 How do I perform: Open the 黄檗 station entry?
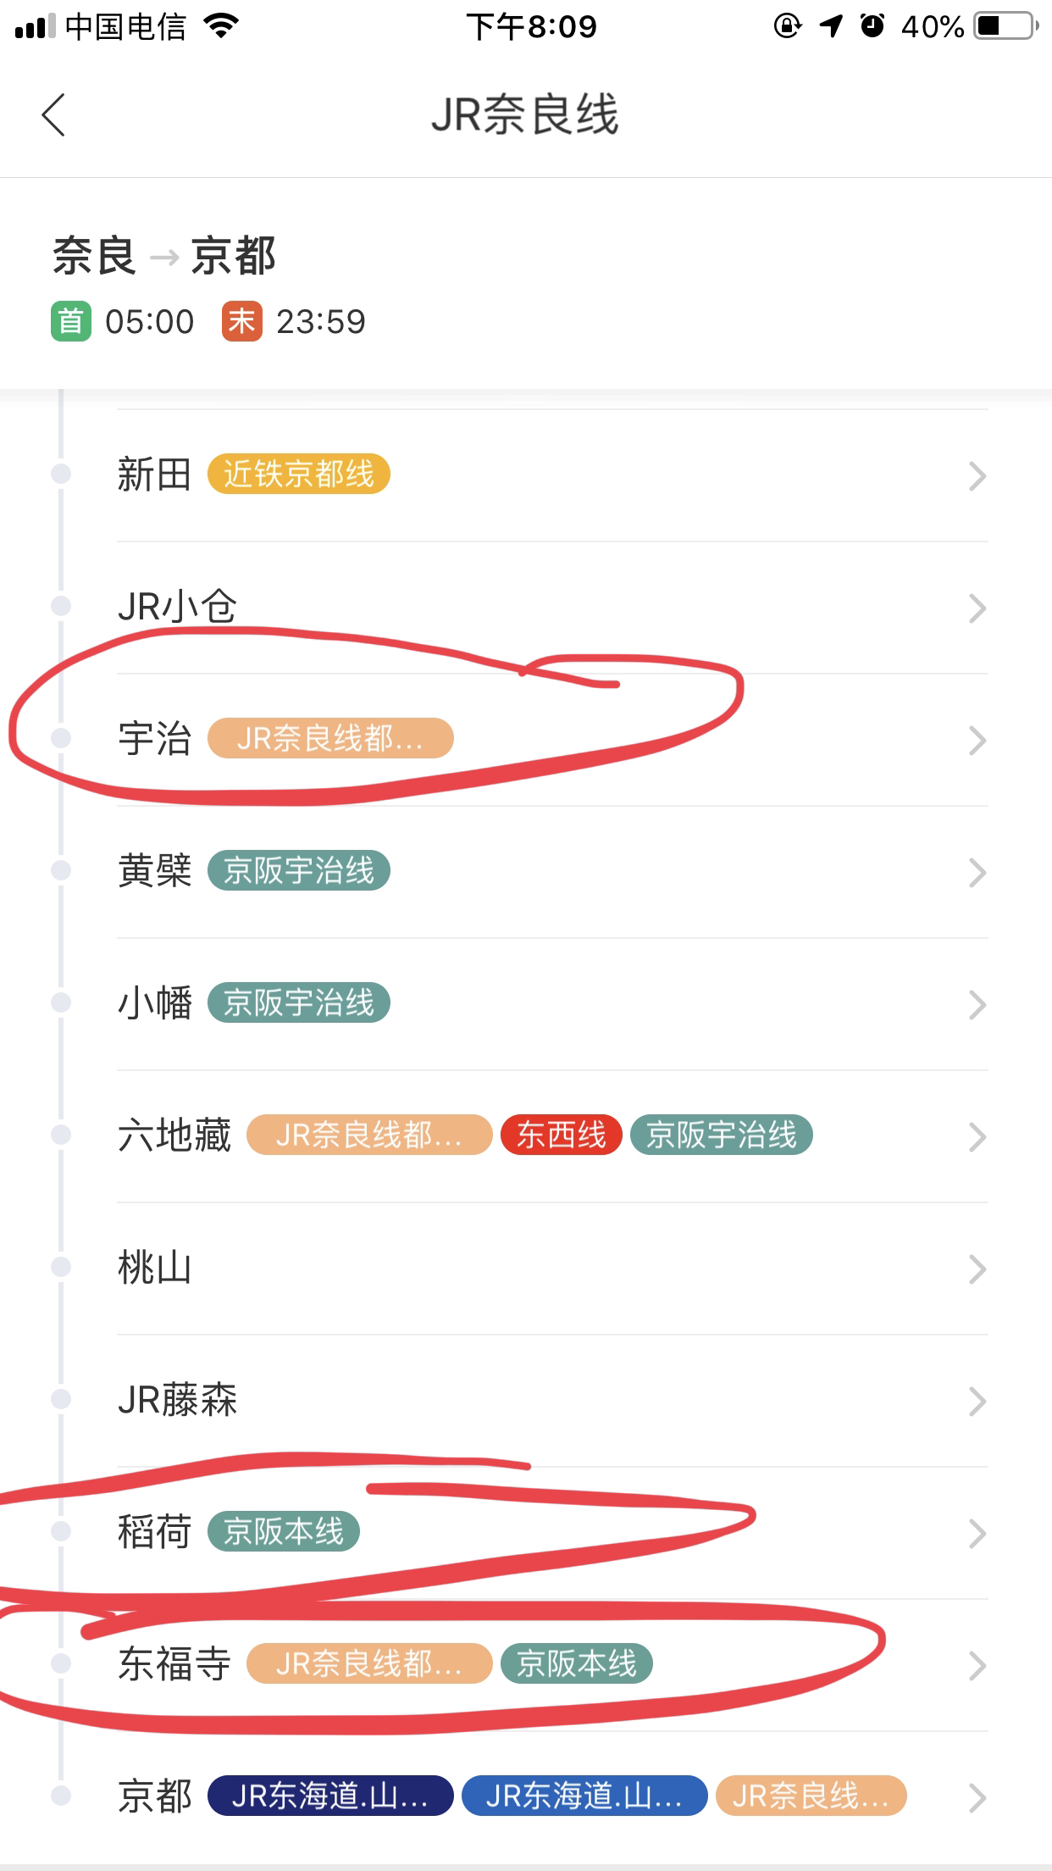pyautogui.click(x=155, y=871)
